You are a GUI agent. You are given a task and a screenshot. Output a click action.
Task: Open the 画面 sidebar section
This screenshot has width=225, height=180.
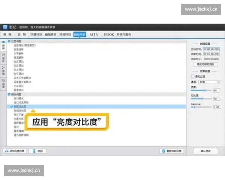coord(3,45)
